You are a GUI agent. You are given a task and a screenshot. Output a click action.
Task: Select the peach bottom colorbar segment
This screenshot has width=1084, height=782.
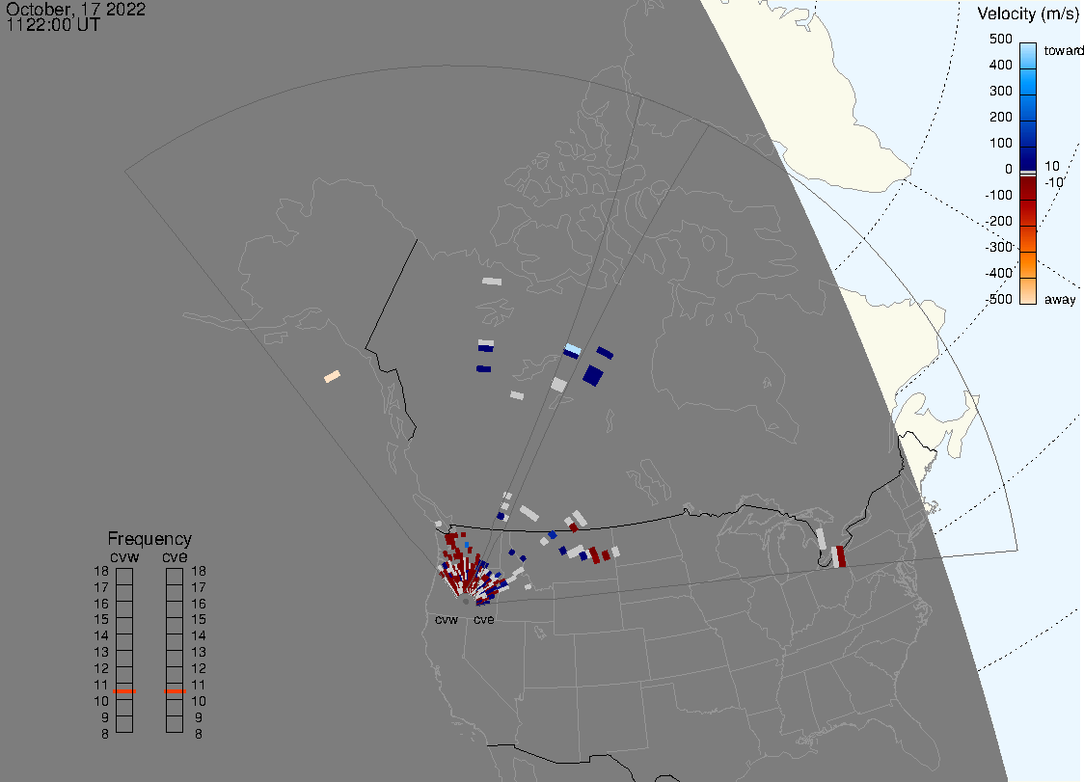1028,290
